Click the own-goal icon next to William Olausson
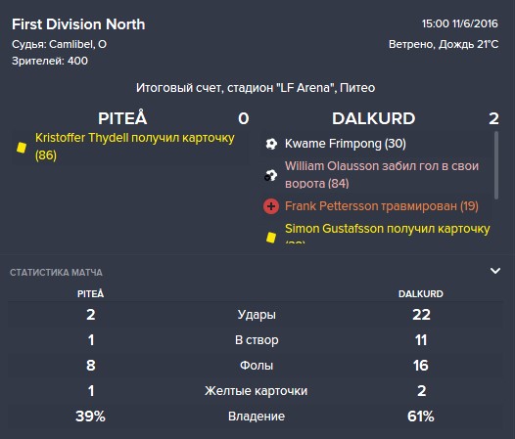 271,175
